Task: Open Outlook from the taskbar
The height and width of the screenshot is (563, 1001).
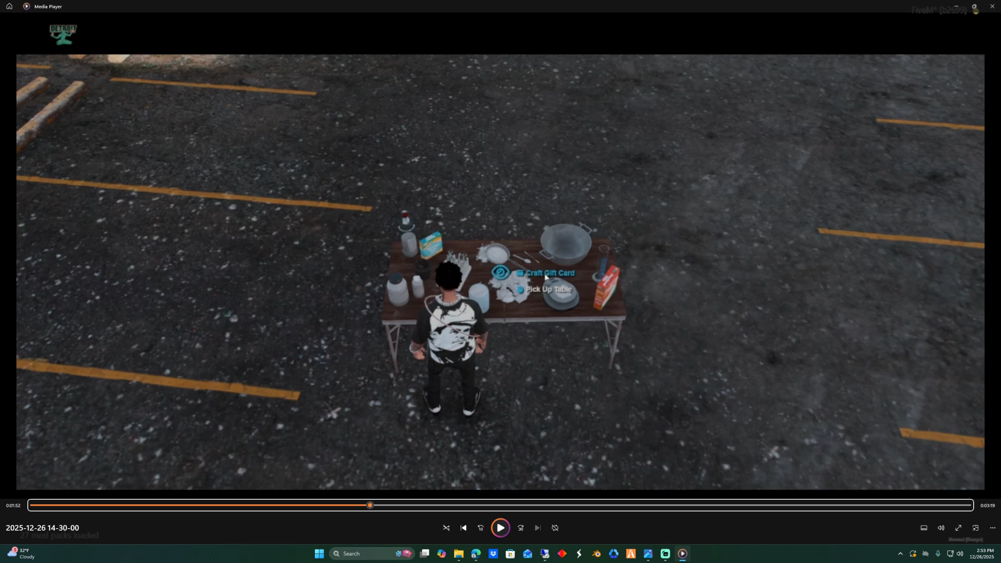Action: coord(527,554)
